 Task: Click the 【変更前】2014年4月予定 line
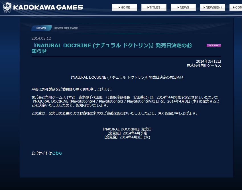127,133
